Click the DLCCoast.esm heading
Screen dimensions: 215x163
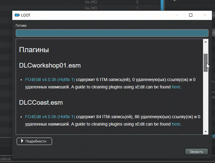(x=41, y=103)
